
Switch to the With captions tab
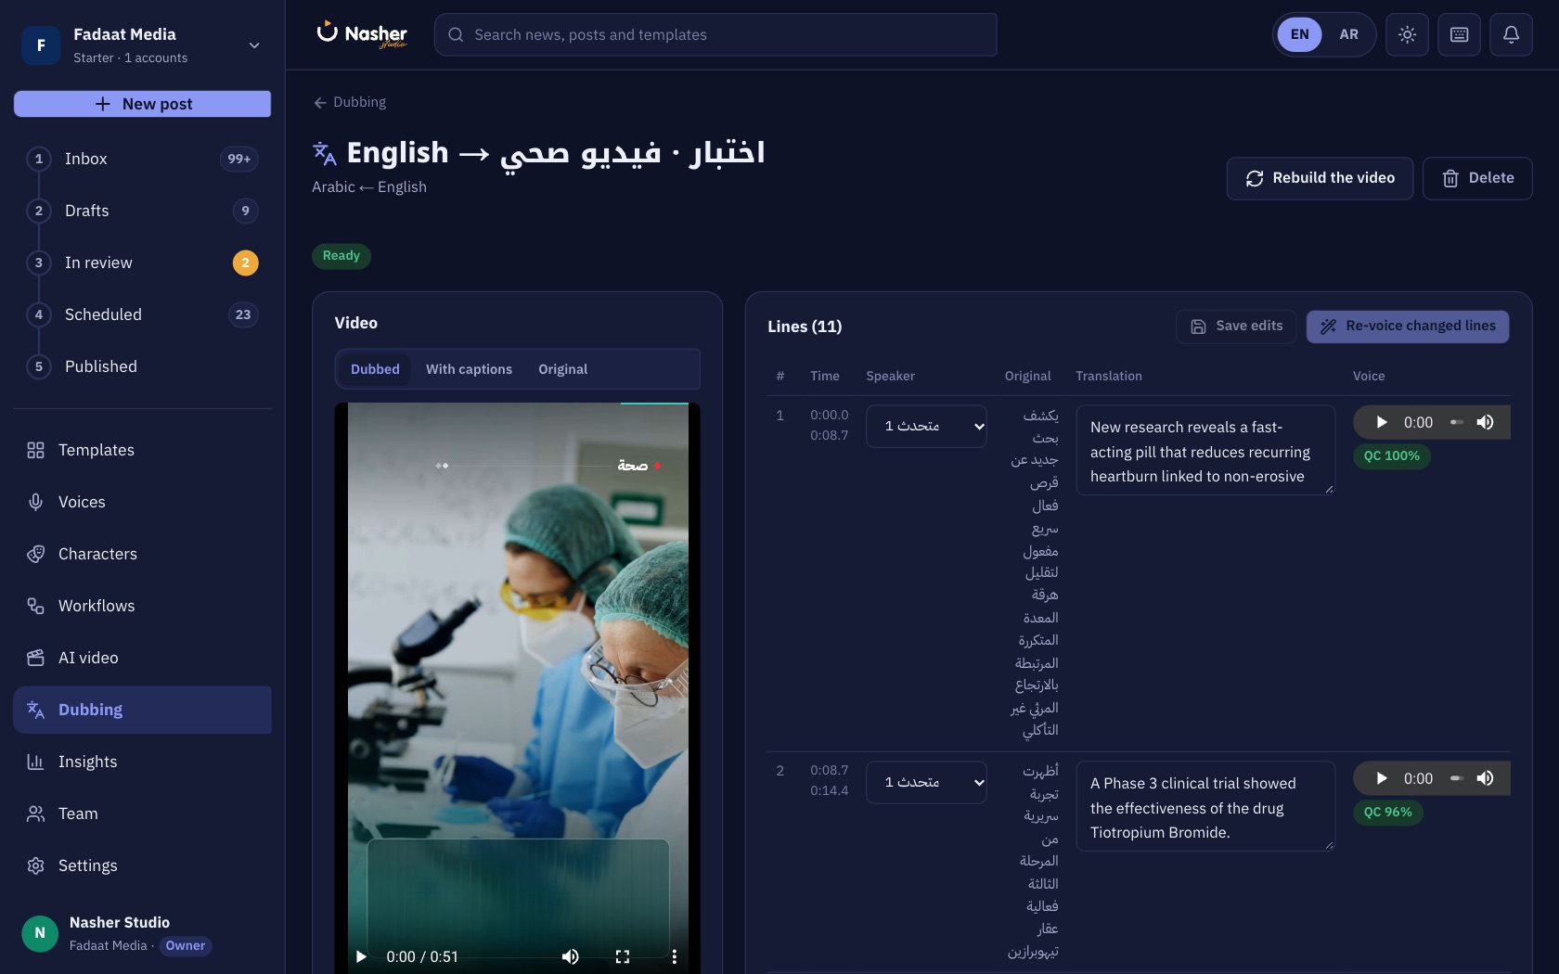click(469, 369)
